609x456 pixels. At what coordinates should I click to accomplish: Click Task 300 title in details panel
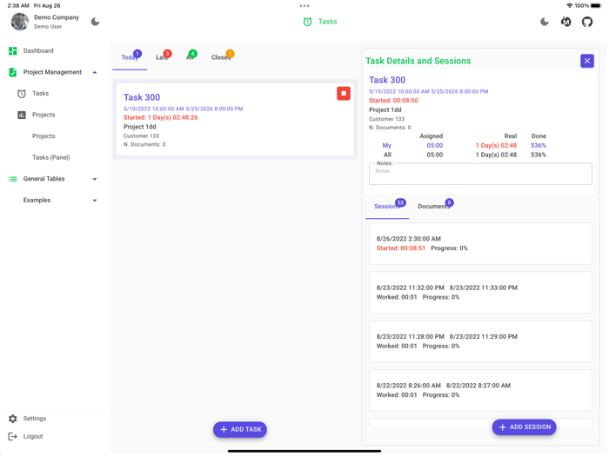click(x=387, y=80)
